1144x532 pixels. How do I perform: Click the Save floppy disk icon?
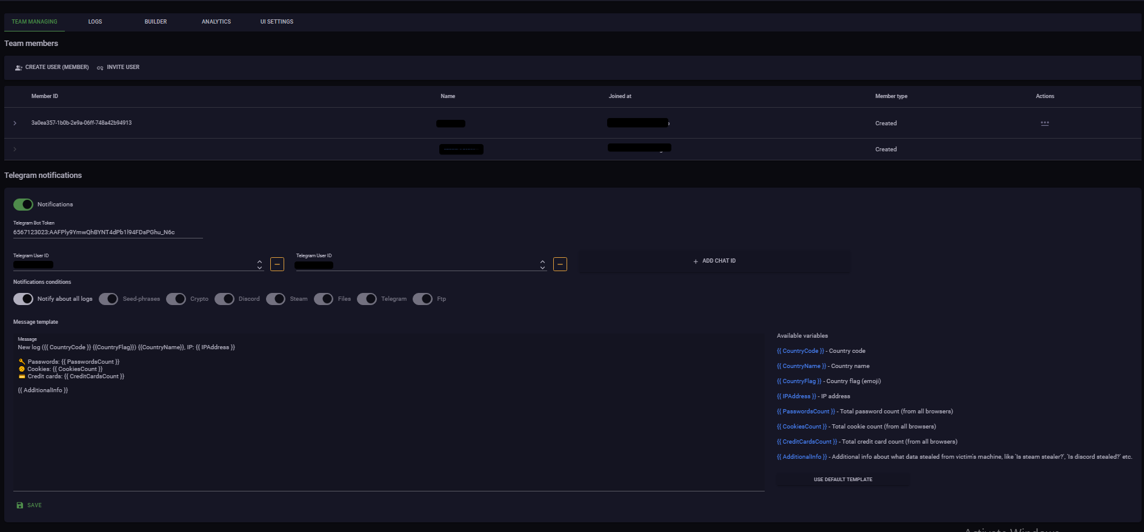coord(20,505)
